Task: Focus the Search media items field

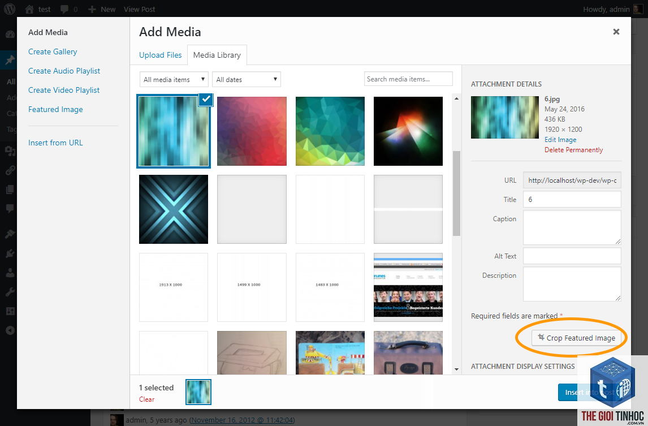Action: point(408,79)
